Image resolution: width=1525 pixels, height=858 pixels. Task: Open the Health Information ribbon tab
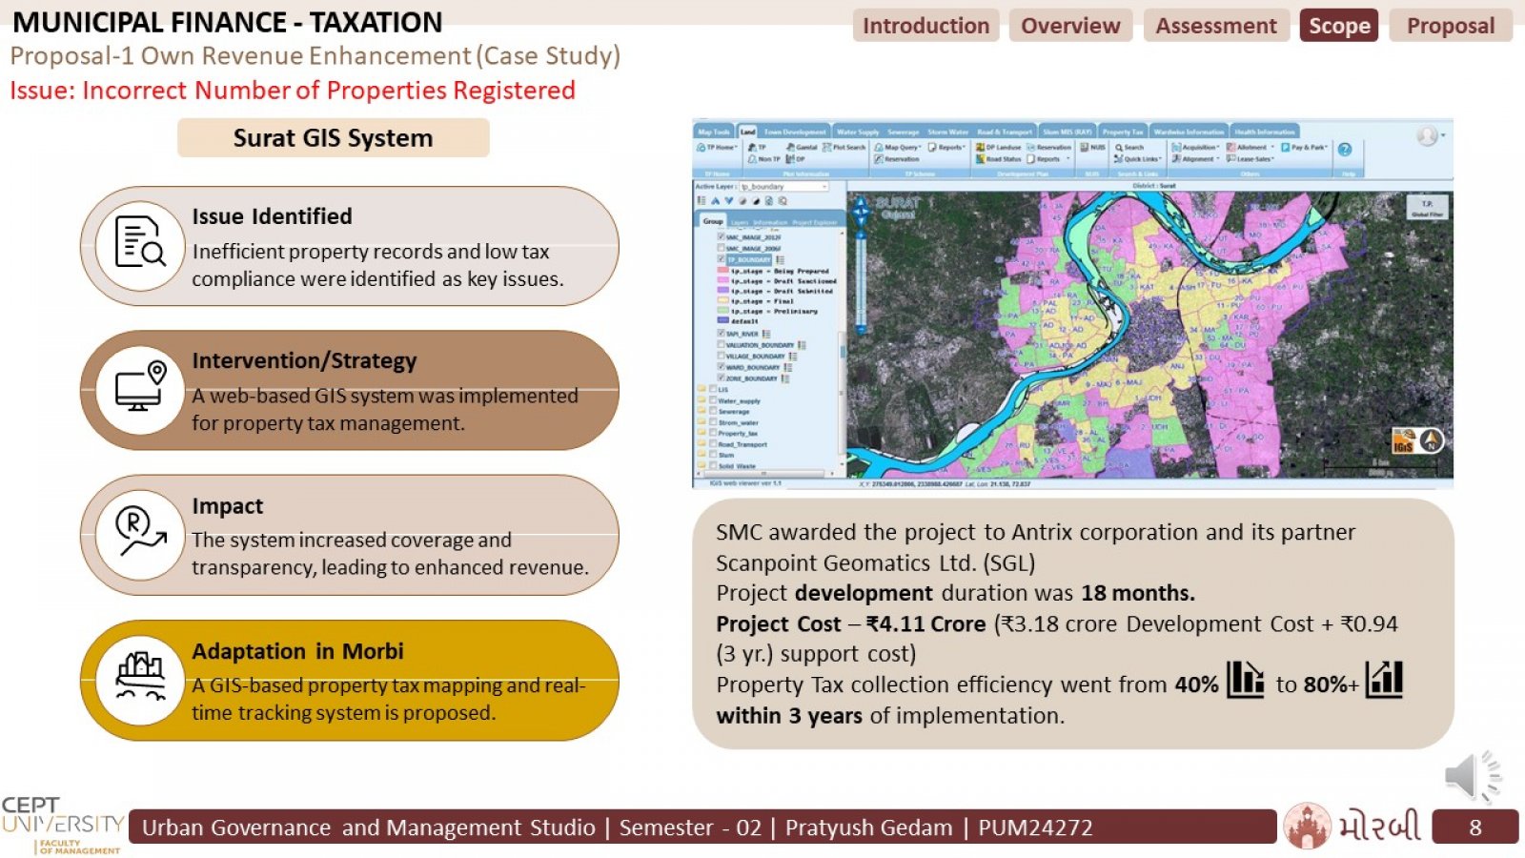point(1265,132)
